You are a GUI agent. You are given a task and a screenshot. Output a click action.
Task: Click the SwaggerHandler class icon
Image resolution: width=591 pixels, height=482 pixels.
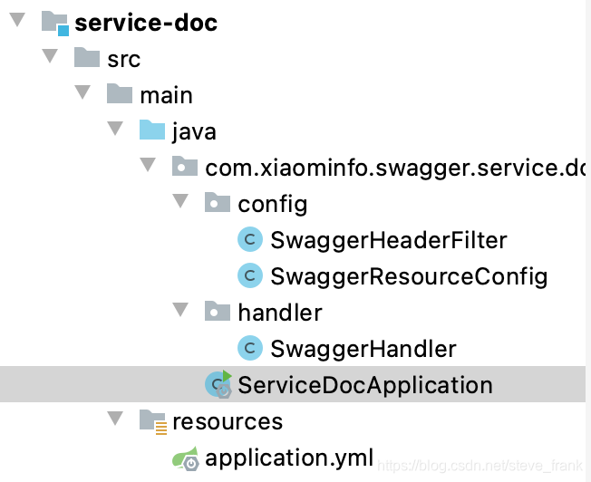coord(250,348)
